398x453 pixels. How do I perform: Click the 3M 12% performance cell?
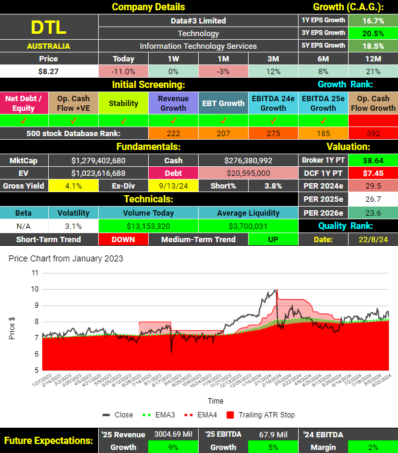[x=273, y=71]
